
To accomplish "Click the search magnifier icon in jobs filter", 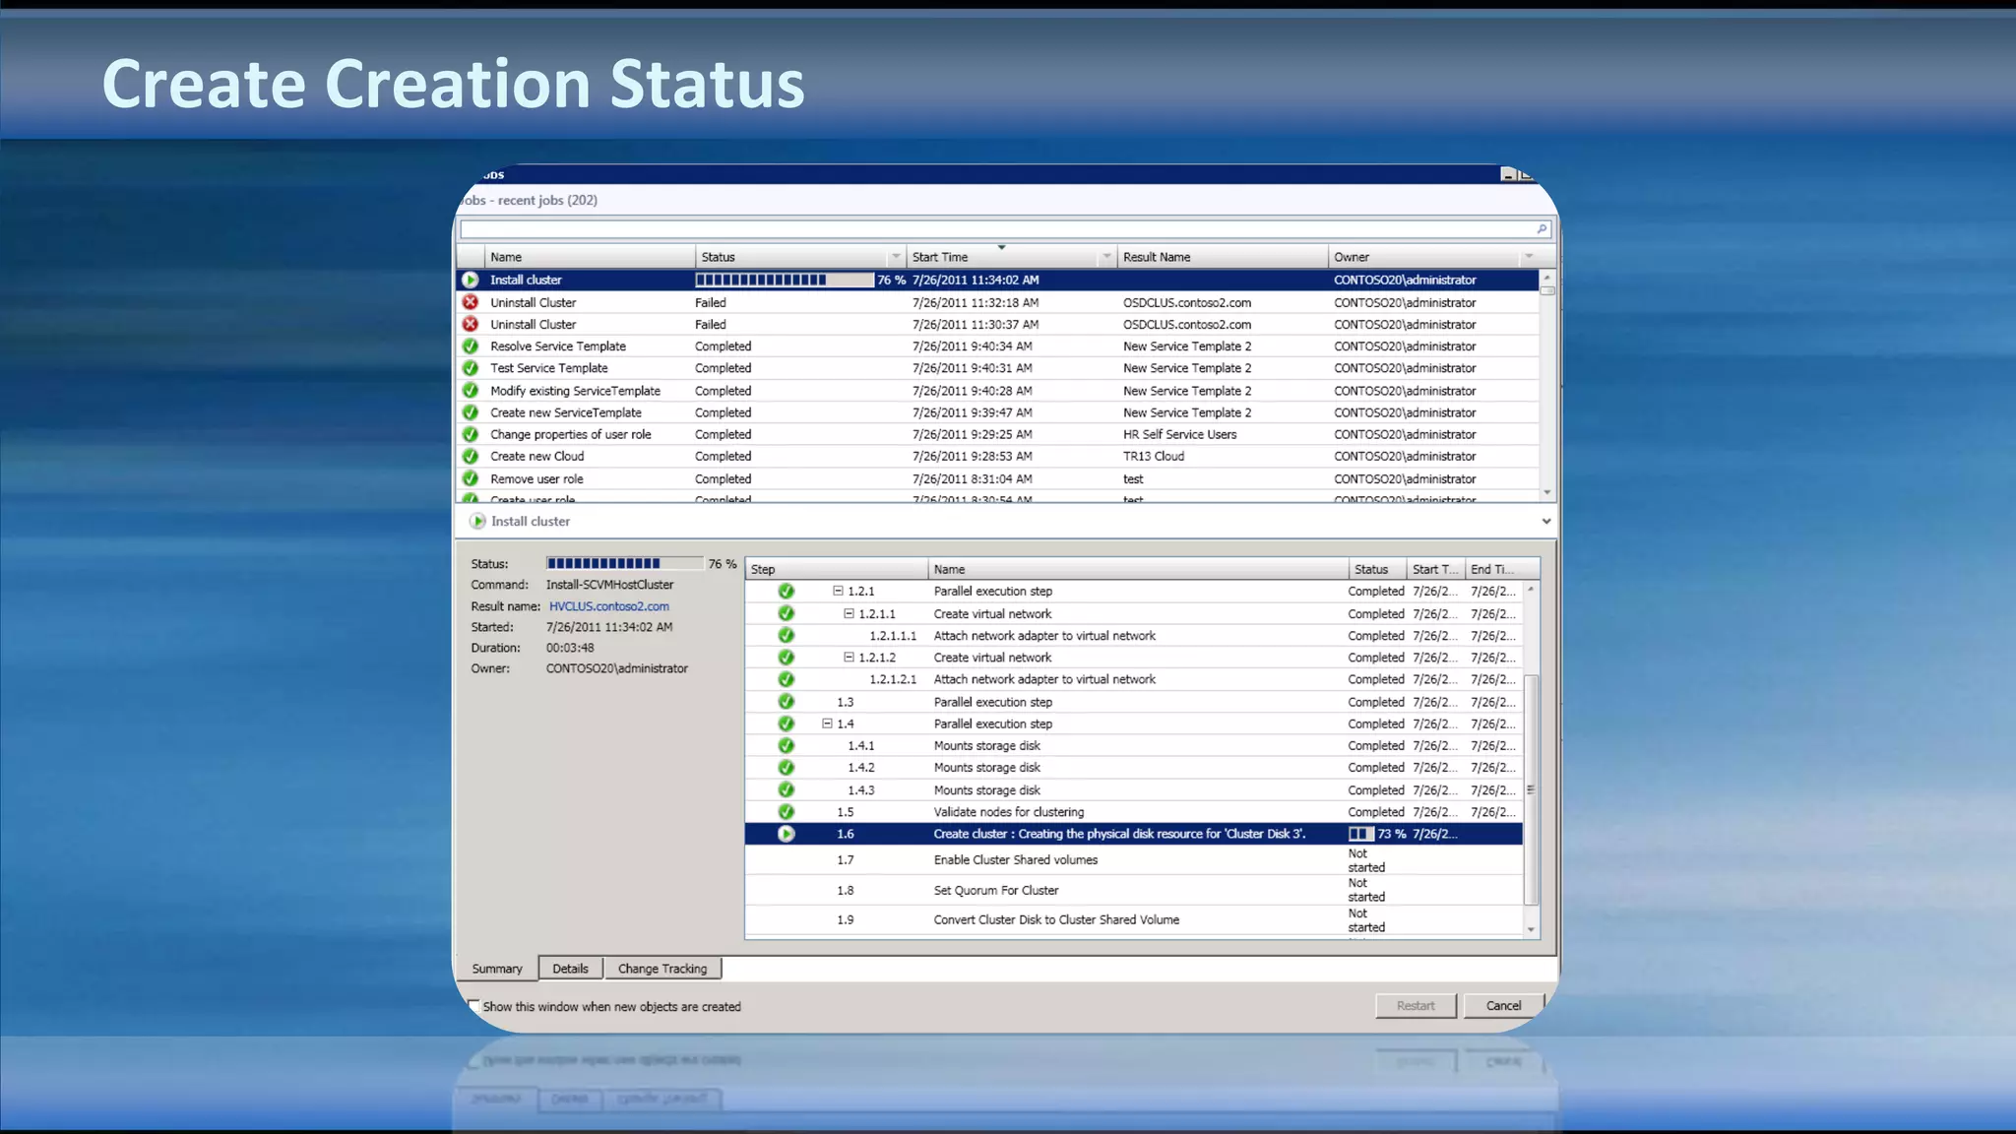I will pos(1542,228).
